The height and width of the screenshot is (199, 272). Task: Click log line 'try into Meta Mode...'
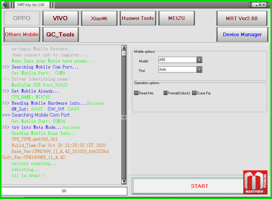point(37,127)
